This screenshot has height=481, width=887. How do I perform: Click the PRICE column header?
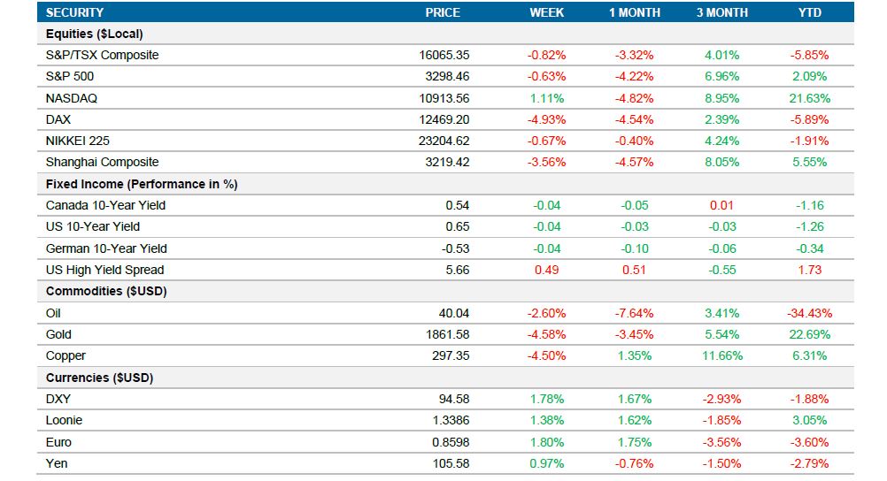point(443,12)
